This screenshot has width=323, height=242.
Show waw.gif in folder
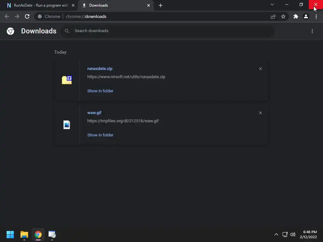tap(100, 135)
